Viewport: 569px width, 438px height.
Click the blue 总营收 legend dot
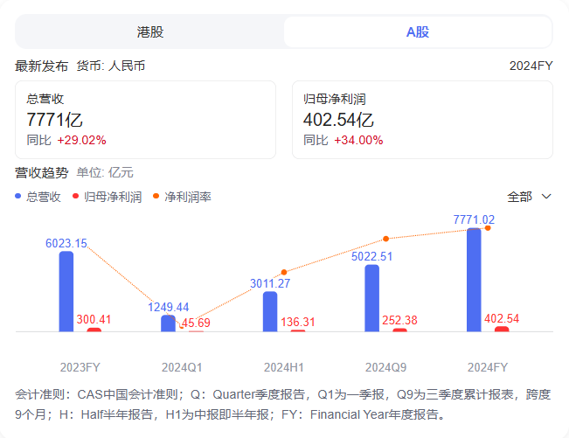pos(17,197)
